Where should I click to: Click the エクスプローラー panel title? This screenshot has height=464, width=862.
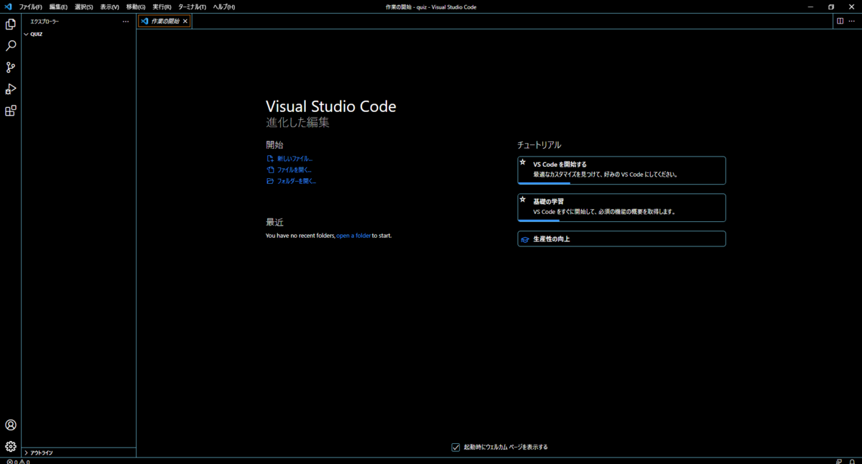click(45, 22)
